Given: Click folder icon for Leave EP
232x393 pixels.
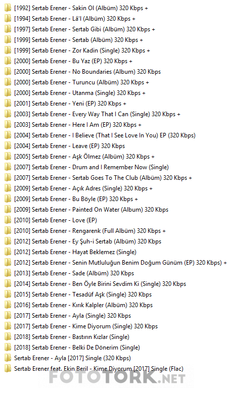Looking at the screenshot, I should 8,146.
